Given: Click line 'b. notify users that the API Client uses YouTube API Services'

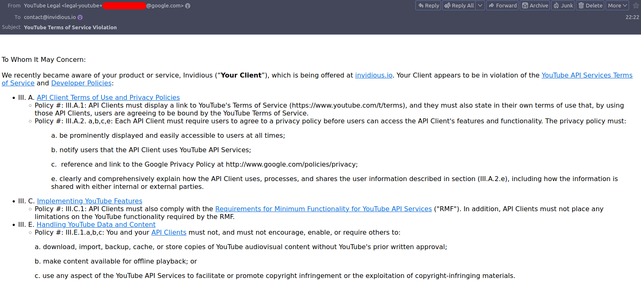Looking at the screenshot, I should point(151,150).
